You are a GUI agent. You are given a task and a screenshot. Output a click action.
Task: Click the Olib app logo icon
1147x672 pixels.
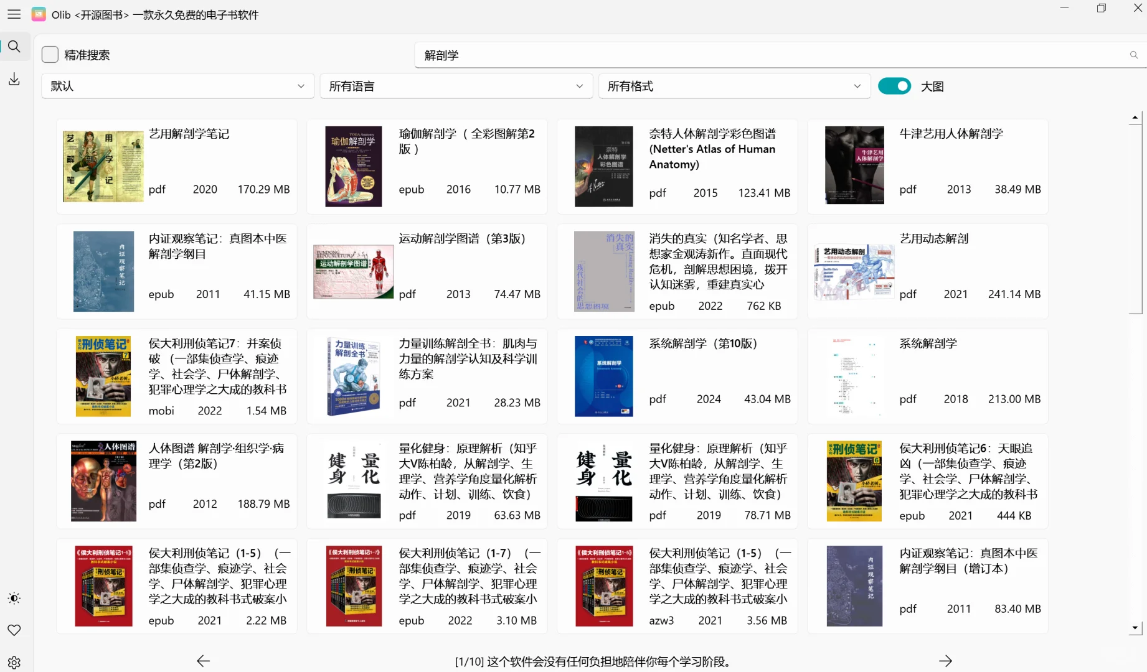pos(39,14)
